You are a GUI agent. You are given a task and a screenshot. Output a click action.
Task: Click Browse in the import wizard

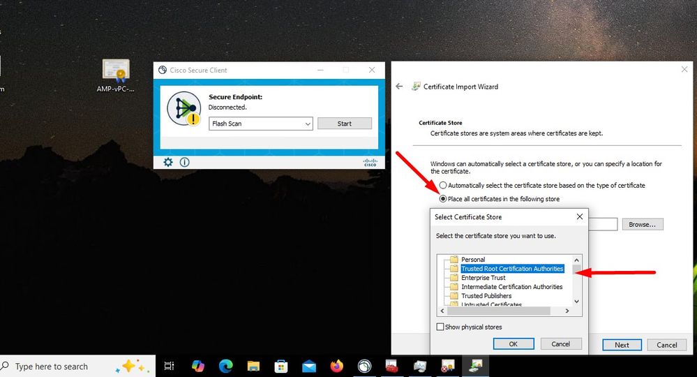pyautogui.click(x=643, y=225)
